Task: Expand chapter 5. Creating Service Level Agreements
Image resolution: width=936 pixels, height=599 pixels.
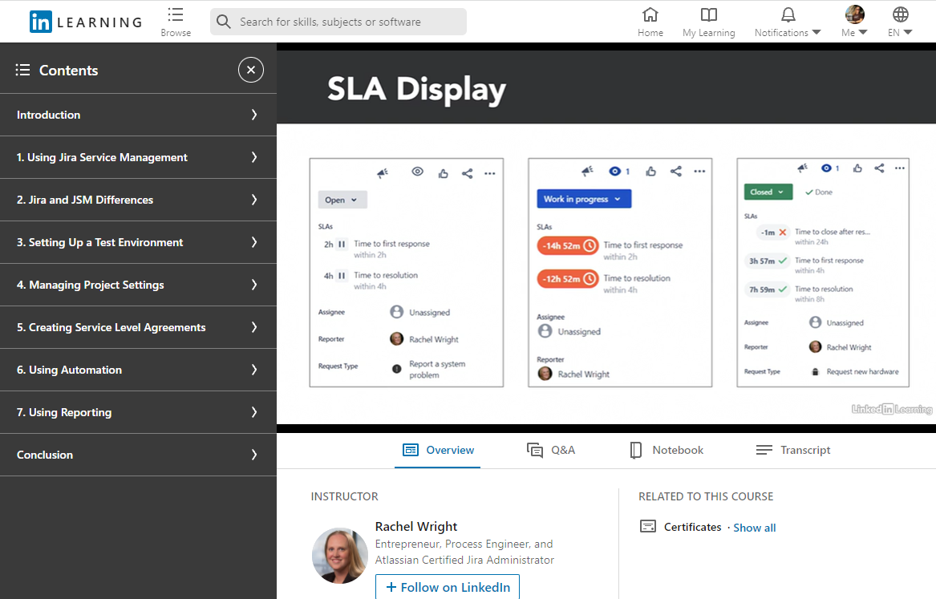Action: (138, 327)
